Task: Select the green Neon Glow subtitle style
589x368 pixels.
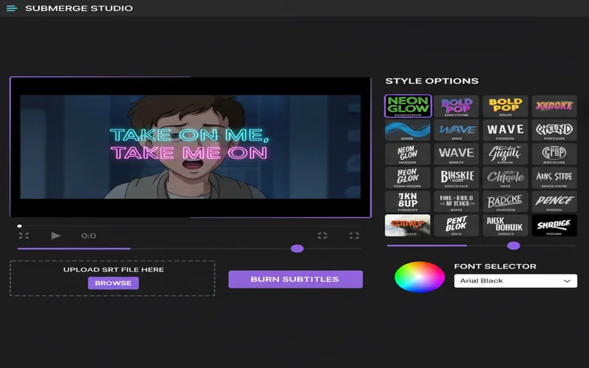Action: 408,106
